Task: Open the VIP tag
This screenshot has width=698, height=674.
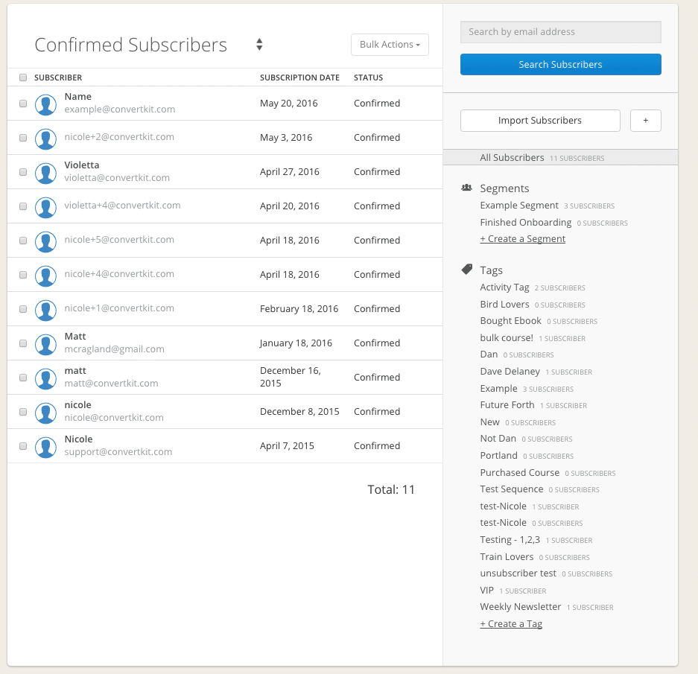Action: point(486,591)
